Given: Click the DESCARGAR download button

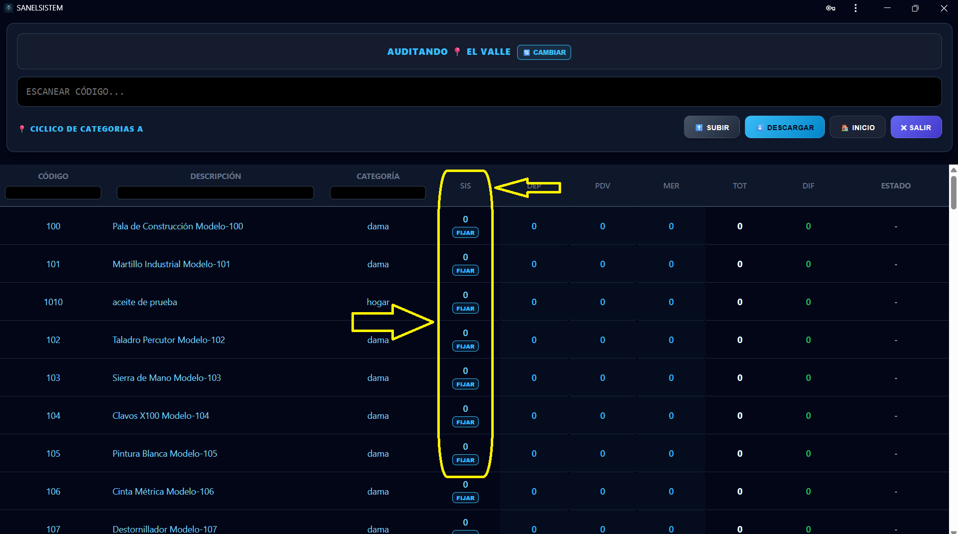Looking at the screenshot, I should (x=785, y=128).
